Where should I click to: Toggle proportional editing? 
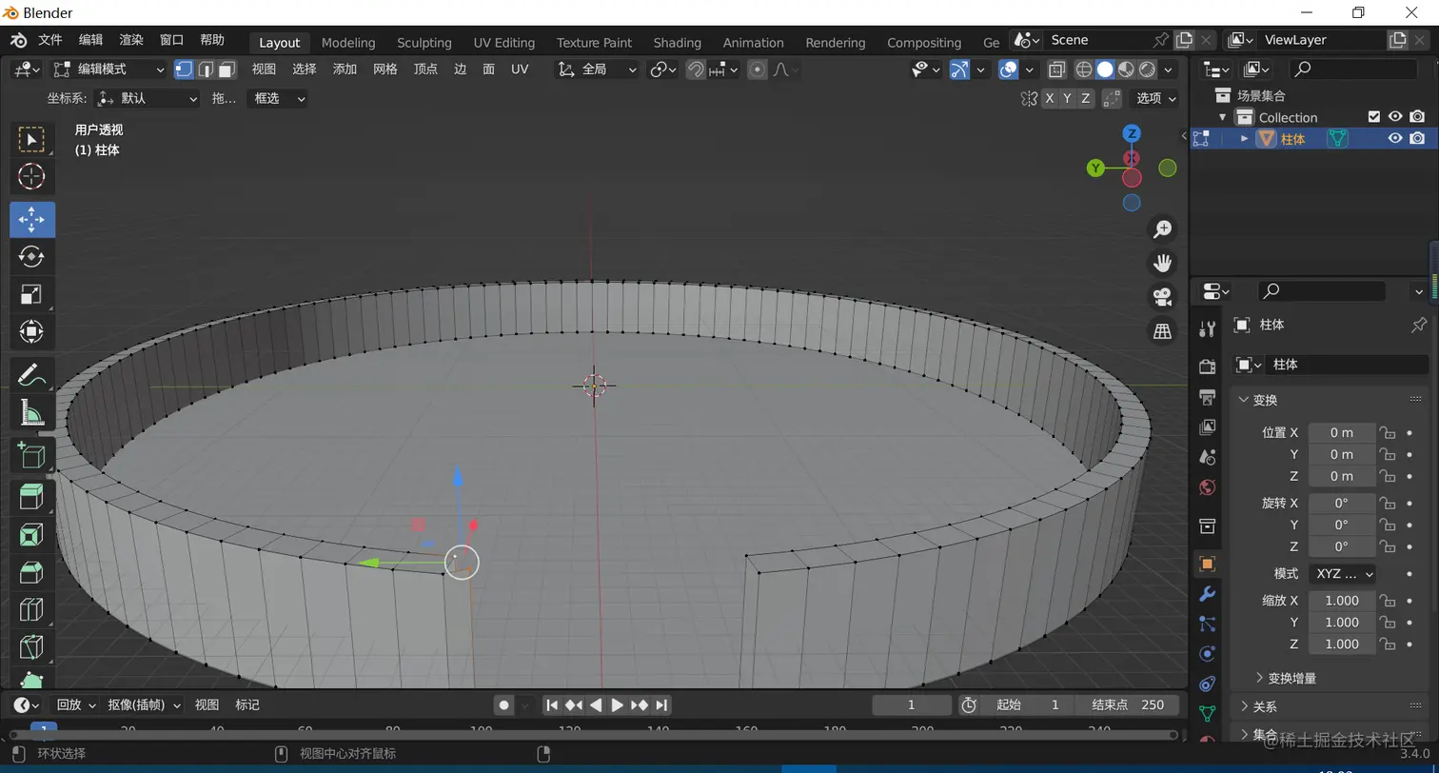pos(758,69)
